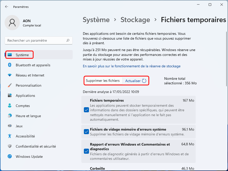Click the vertical scrollbar on the right
The width and height of the screenshot is (228, 171).
pyautogui.click(x=226, y=59)
